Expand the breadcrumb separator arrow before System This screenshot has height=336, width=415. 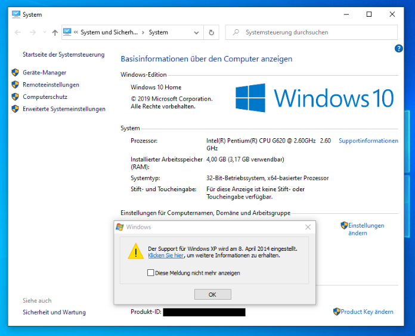[143, 33]
